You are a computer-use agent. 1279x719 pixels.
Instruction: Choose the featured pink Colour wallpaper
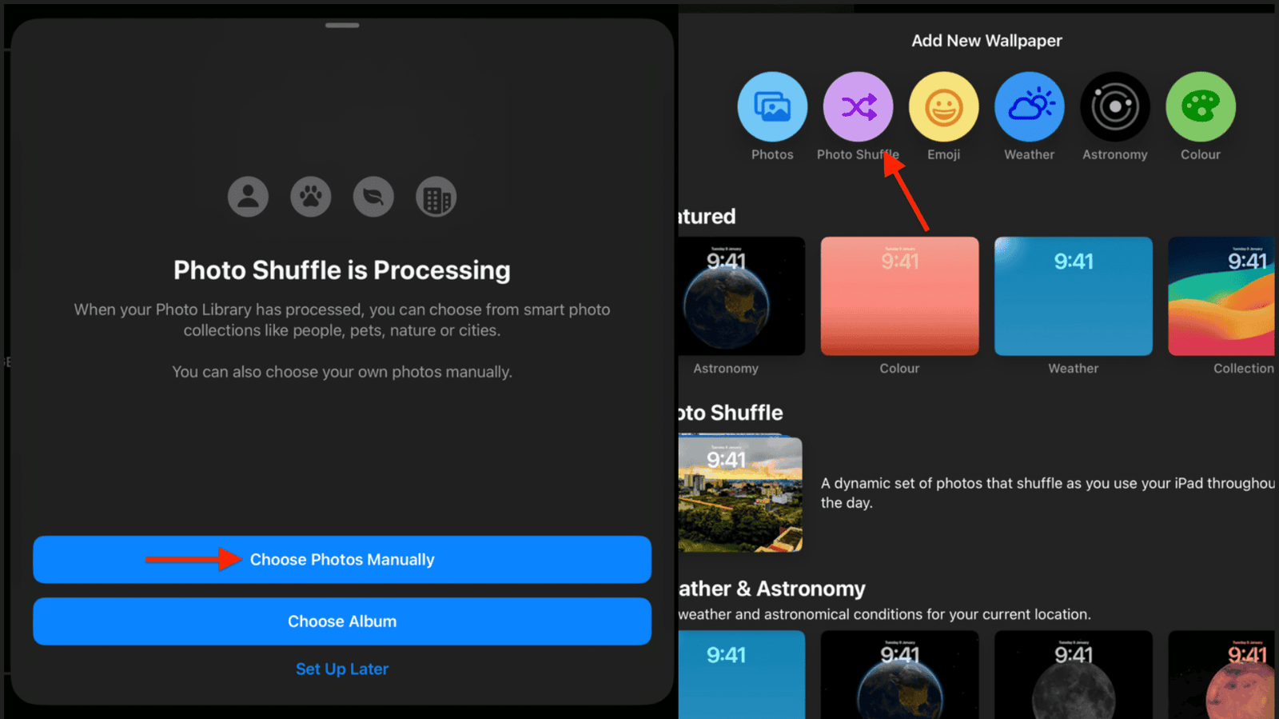[899, 296]
